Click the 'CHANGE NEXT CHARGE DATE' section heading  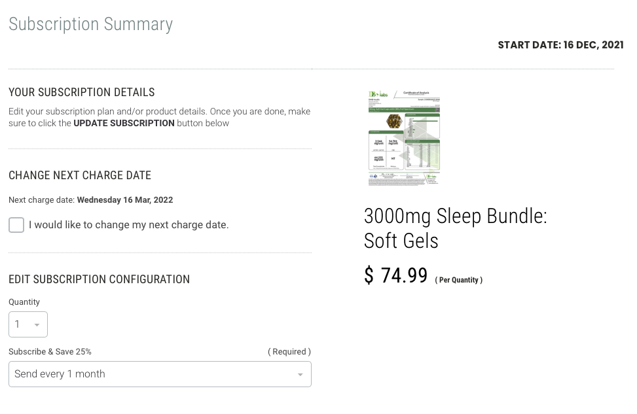(80, 175)
